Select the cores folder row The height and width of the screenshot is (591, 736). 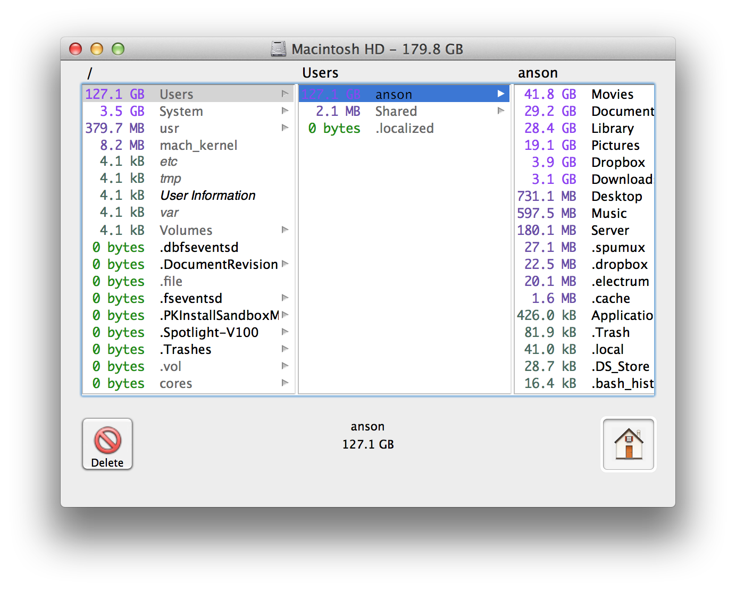(x=188, y=383)
